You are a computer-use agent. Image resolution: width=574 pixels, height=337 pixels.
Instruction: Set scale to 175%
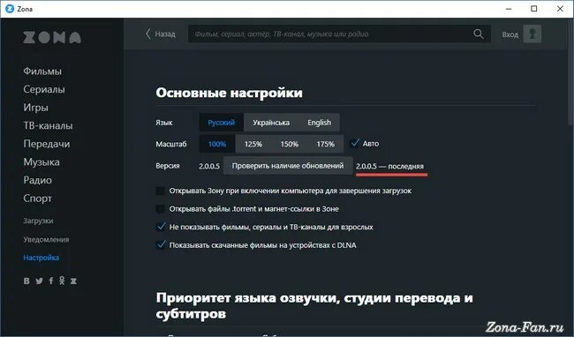point(326,144)
